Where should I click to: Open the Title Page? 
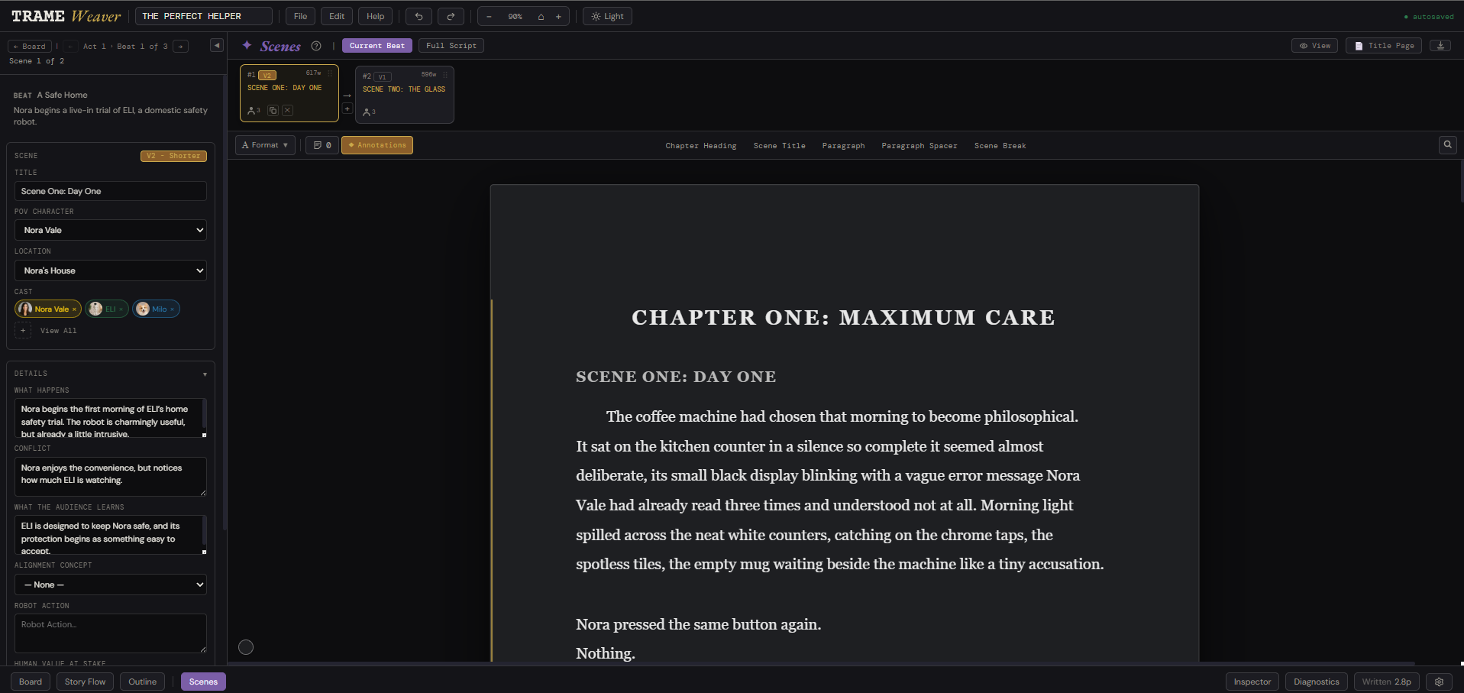pos(1384,46)
